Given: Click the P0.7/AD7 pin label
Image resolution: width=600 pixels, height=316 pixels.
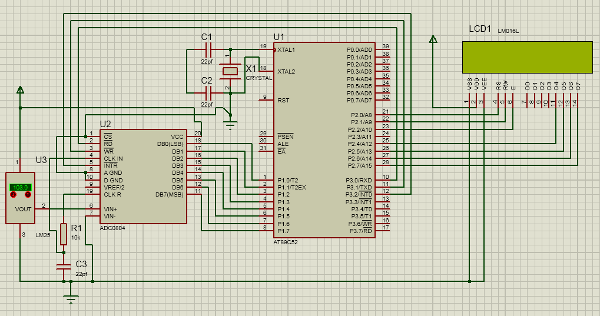Looking at the screenshot, I should pos(359,100).
